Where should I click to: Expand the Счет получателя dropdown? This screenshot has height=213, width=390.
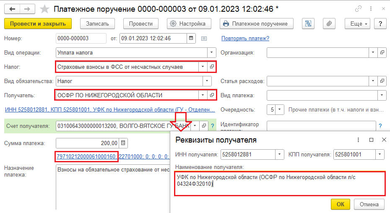[x=195, y=126]
